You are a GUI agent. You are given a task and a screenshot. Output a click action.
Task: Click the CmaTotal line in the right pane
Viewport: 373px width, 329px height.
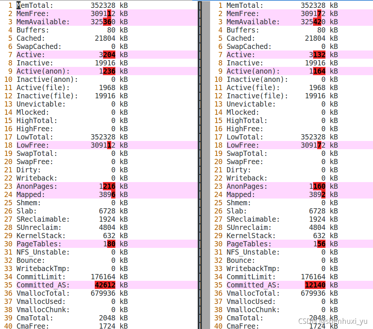(x=262, y=318)
